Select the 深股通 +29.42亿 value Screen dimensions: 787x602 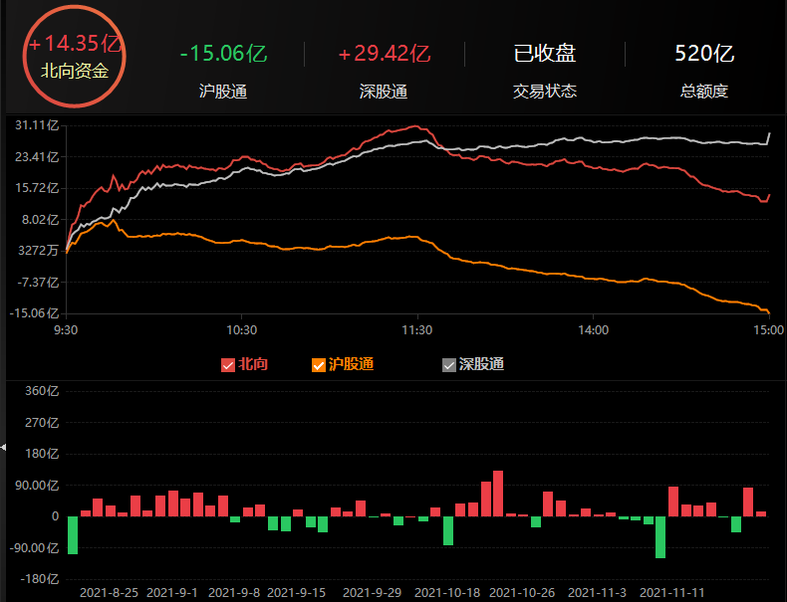pyautogui.click(x=384, y=54)
